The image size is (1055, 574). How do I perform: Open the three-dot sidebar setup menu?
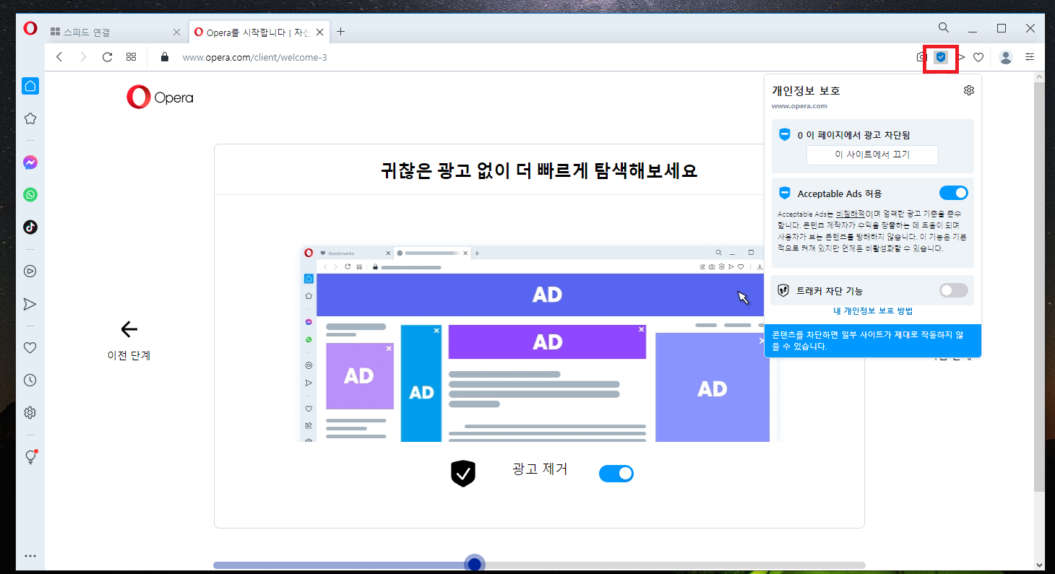[30, 556]
